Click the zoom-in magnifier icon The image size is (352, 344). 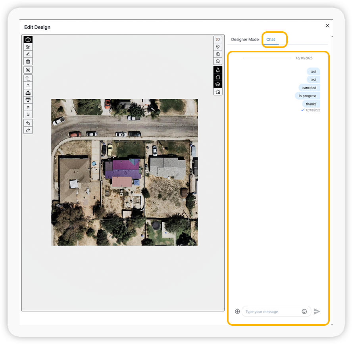217,54
